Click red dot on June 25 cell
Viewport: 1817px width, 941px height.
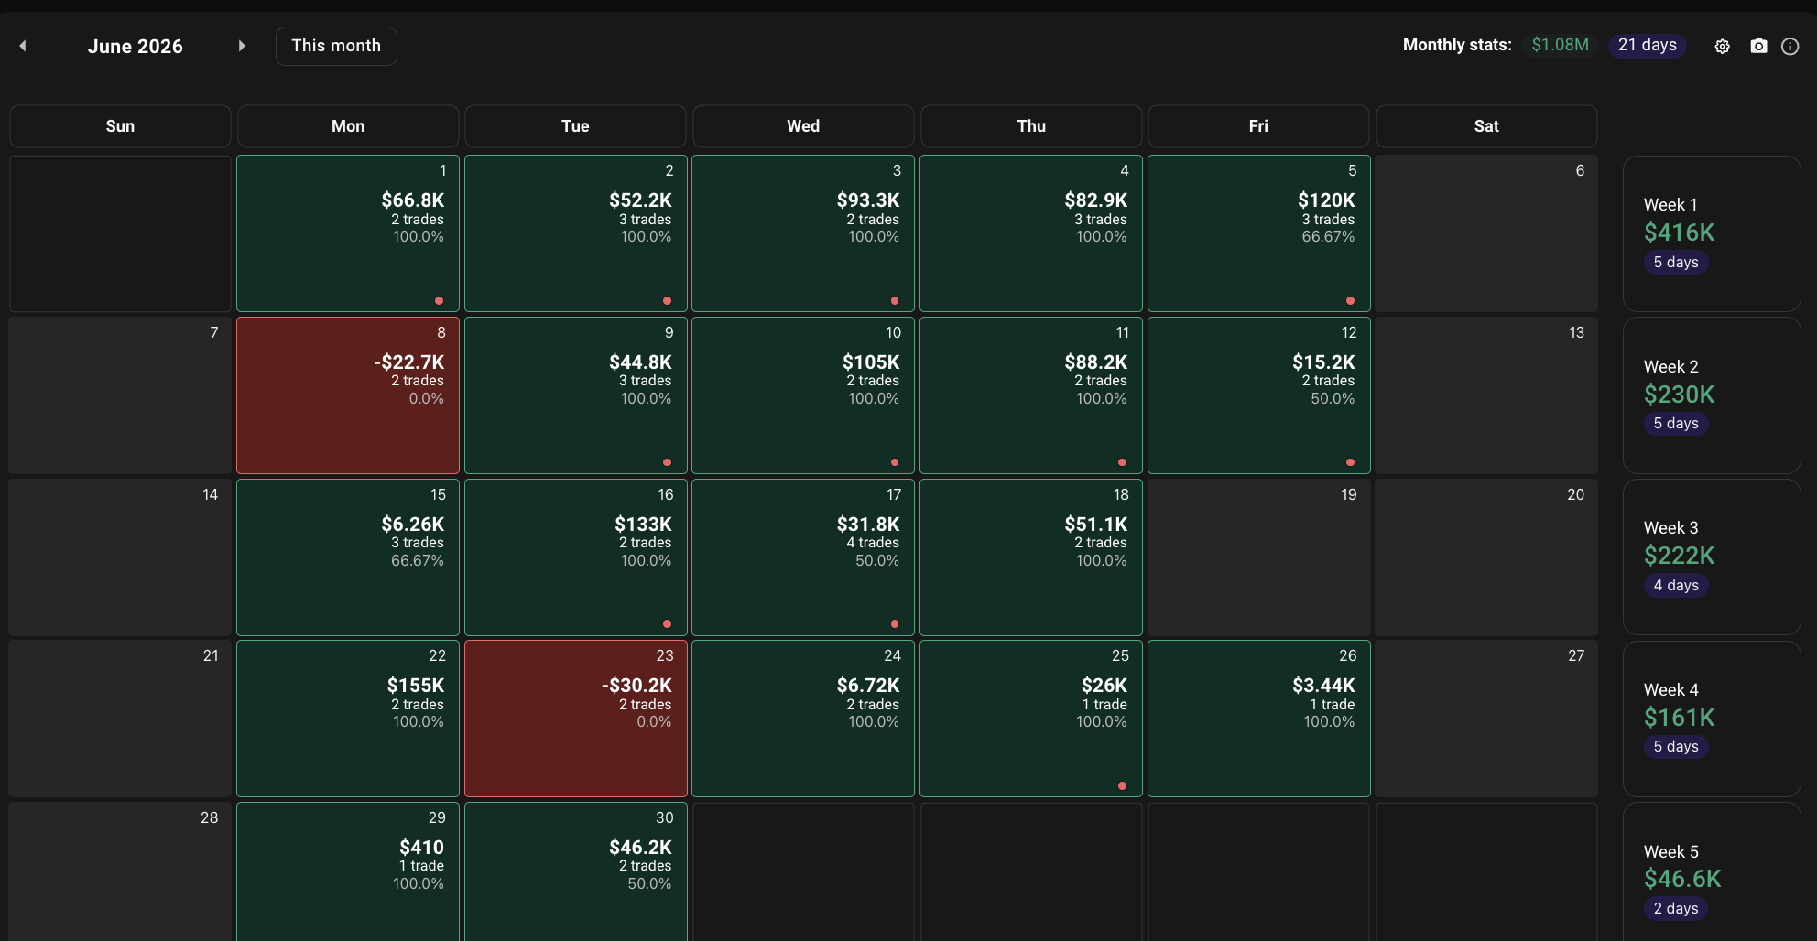(1122, 785)
